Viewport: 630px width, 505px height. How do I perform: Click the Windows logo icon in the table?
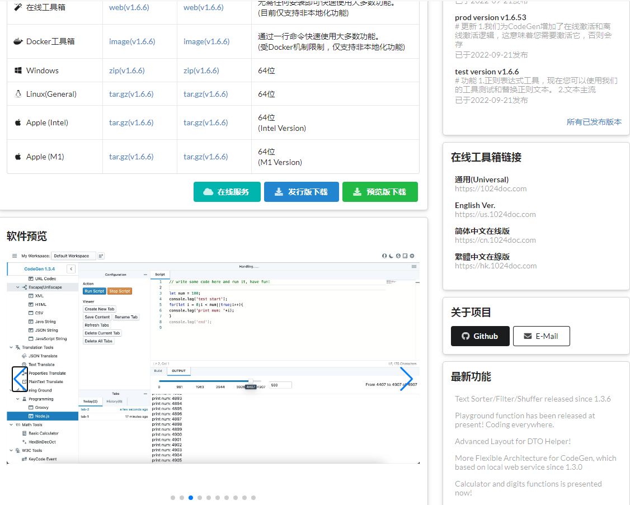[18, 70]
